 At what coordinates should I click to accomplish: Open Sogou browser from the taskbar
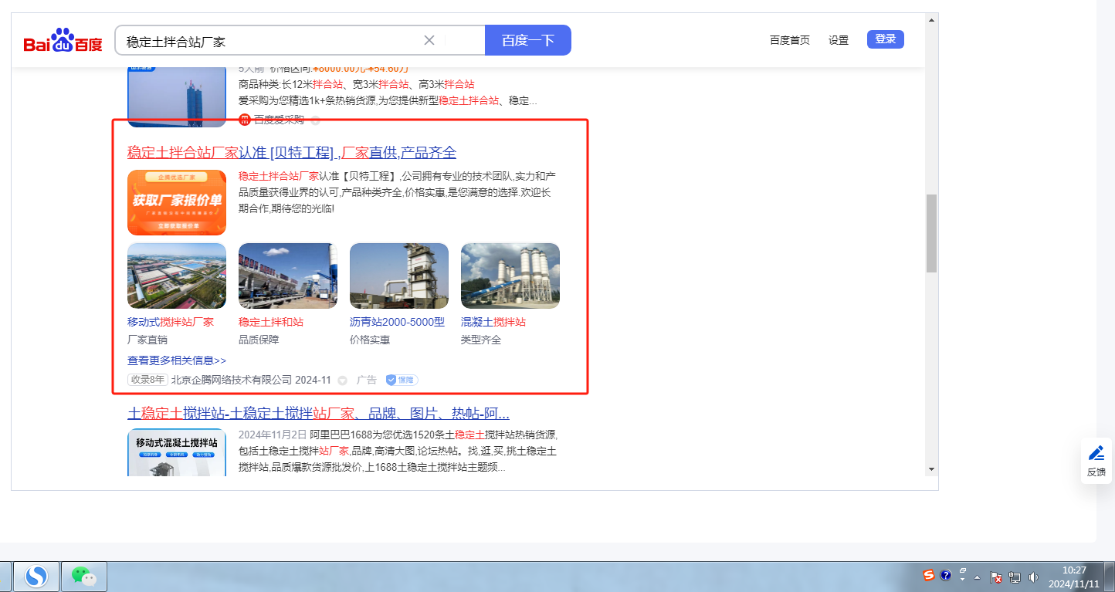click(36, 576)
